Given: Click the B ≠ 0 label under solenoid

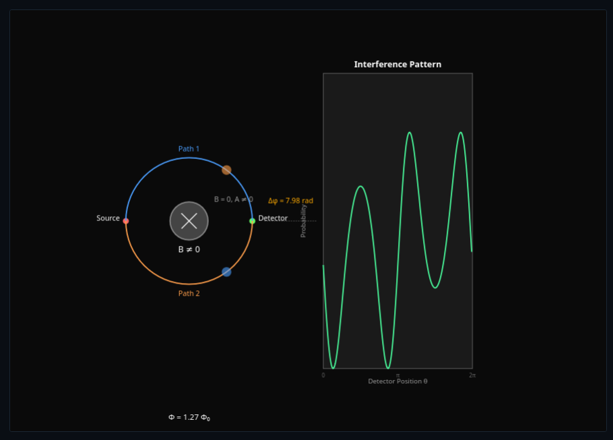Looking at the screenshot, I should tap(189, 249).
